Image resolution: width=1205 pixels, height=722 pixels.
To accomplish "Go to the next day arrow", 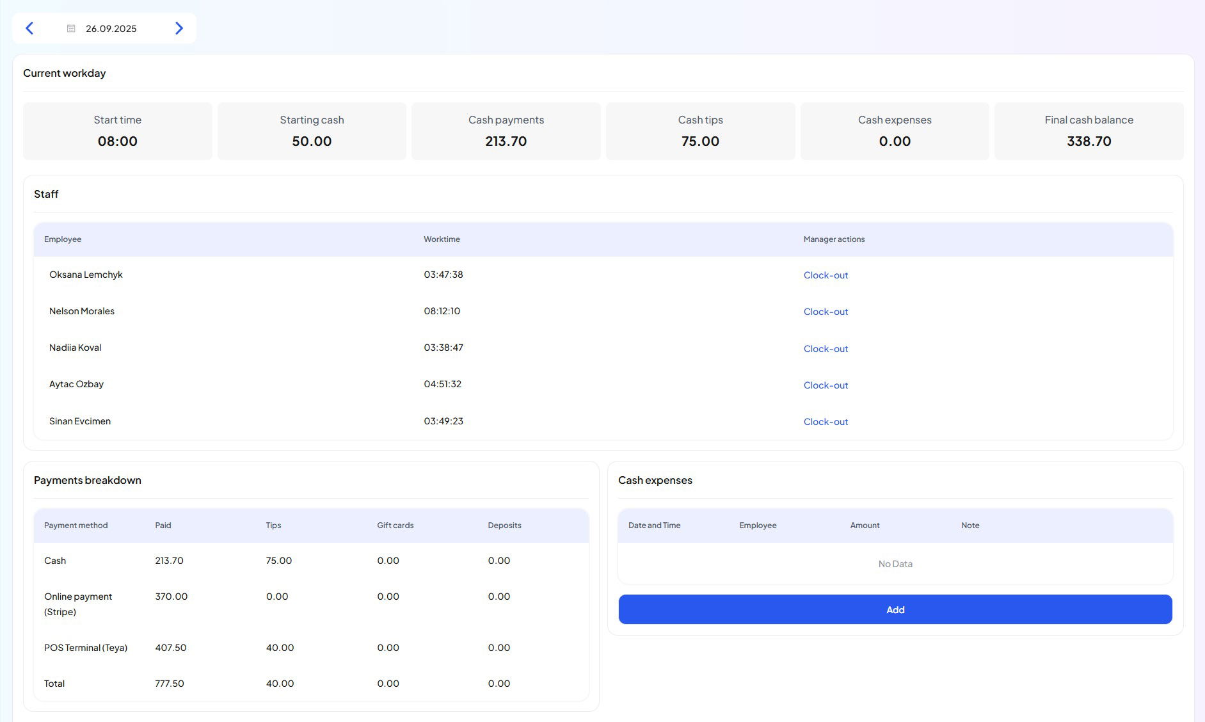I will pos(179,28).
